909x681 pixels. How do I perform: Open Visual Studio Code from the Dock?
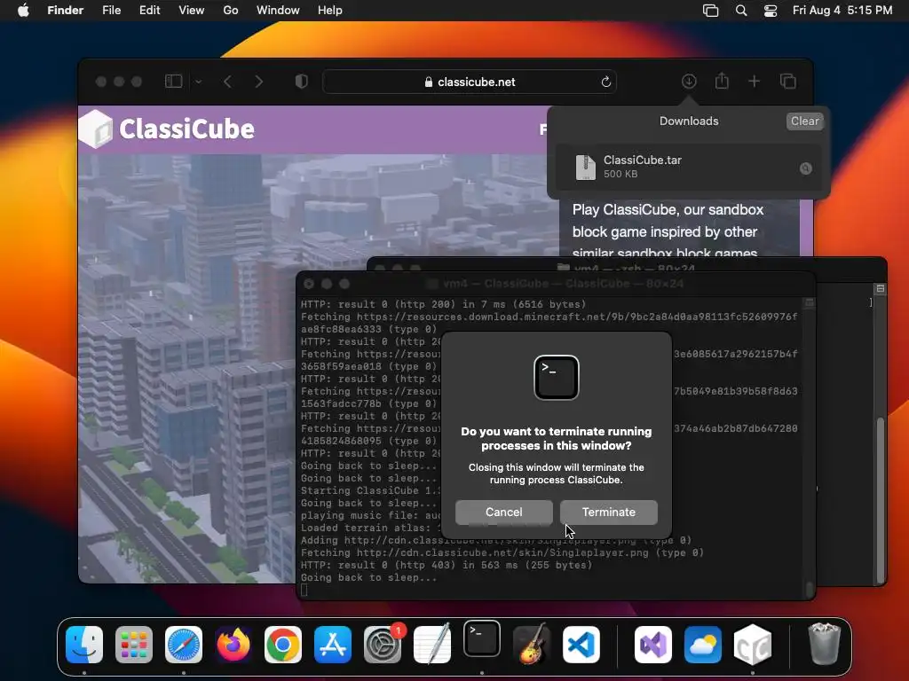(581, 645)
